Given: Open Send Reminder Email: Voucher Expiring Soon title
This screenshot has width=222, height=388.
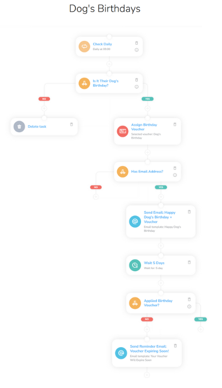Looking at the screenshot, I should point(149,349).
